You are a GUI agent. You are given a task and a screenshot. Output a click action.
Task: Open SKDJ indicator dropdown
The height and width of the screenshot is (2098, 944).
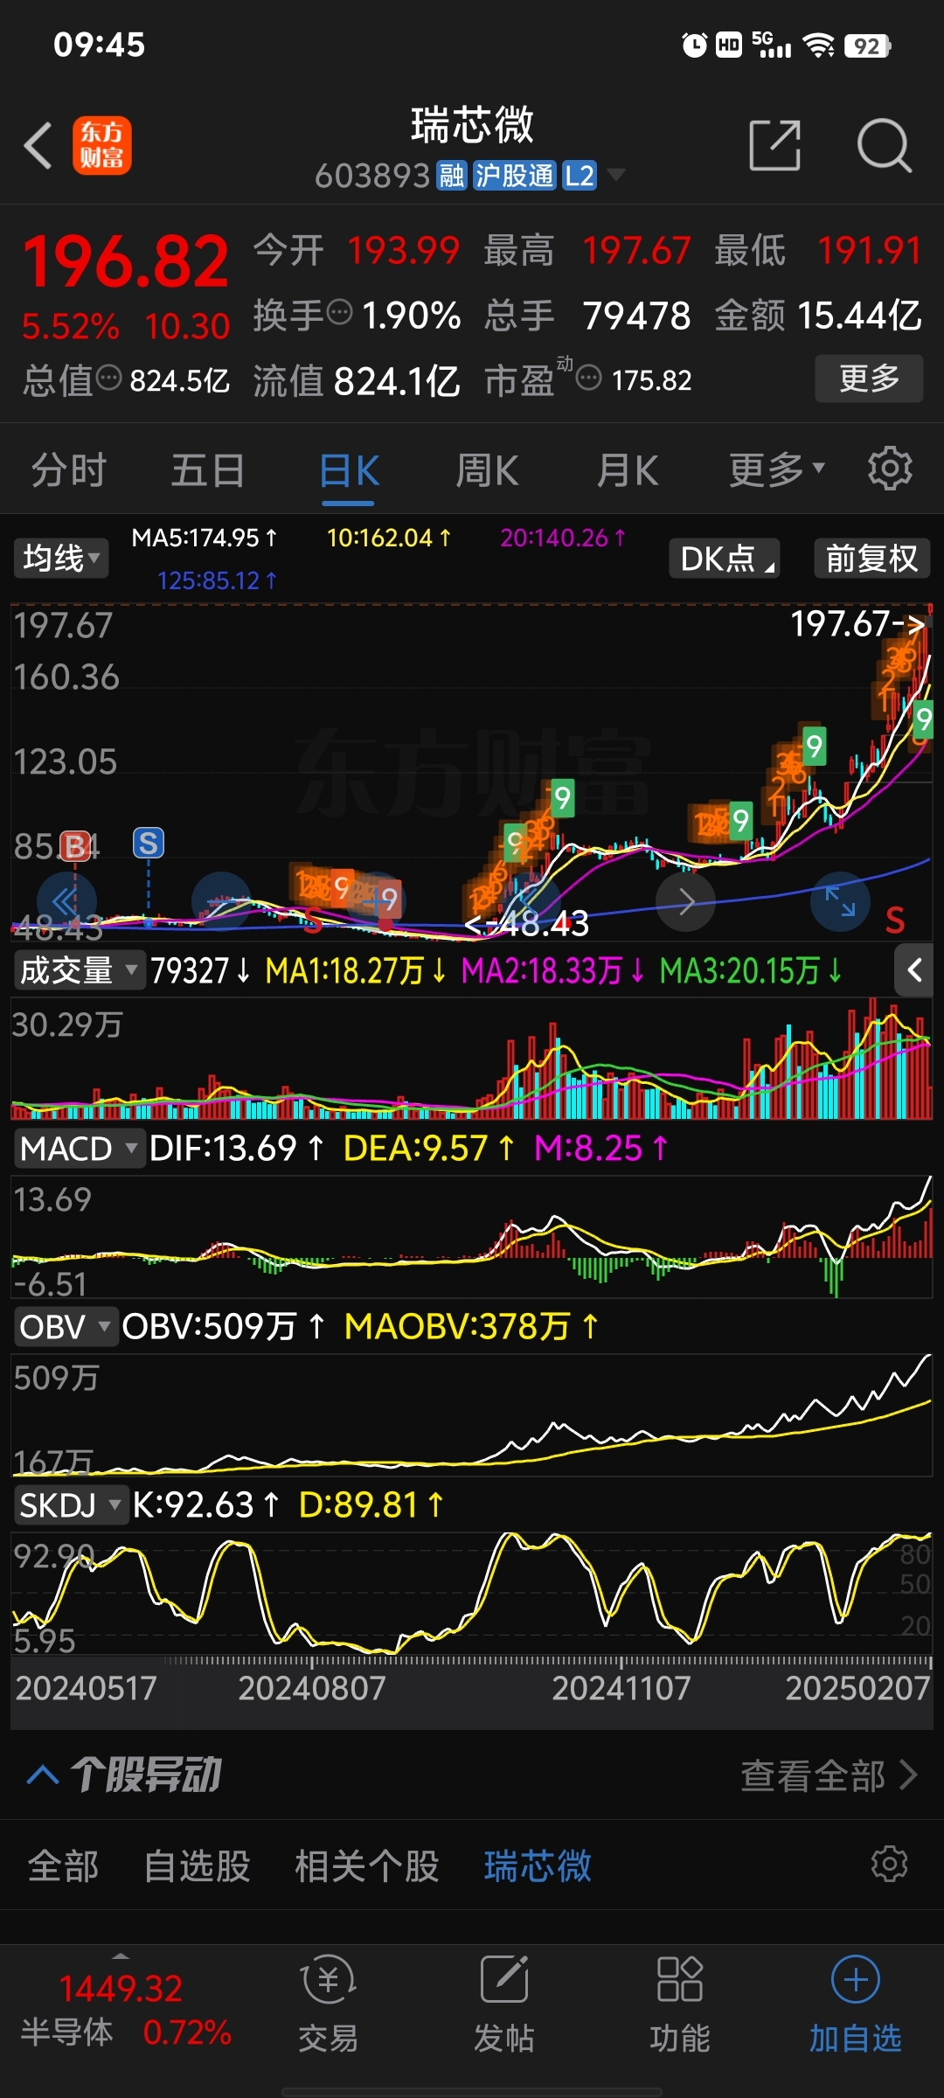click(71, 1504)
